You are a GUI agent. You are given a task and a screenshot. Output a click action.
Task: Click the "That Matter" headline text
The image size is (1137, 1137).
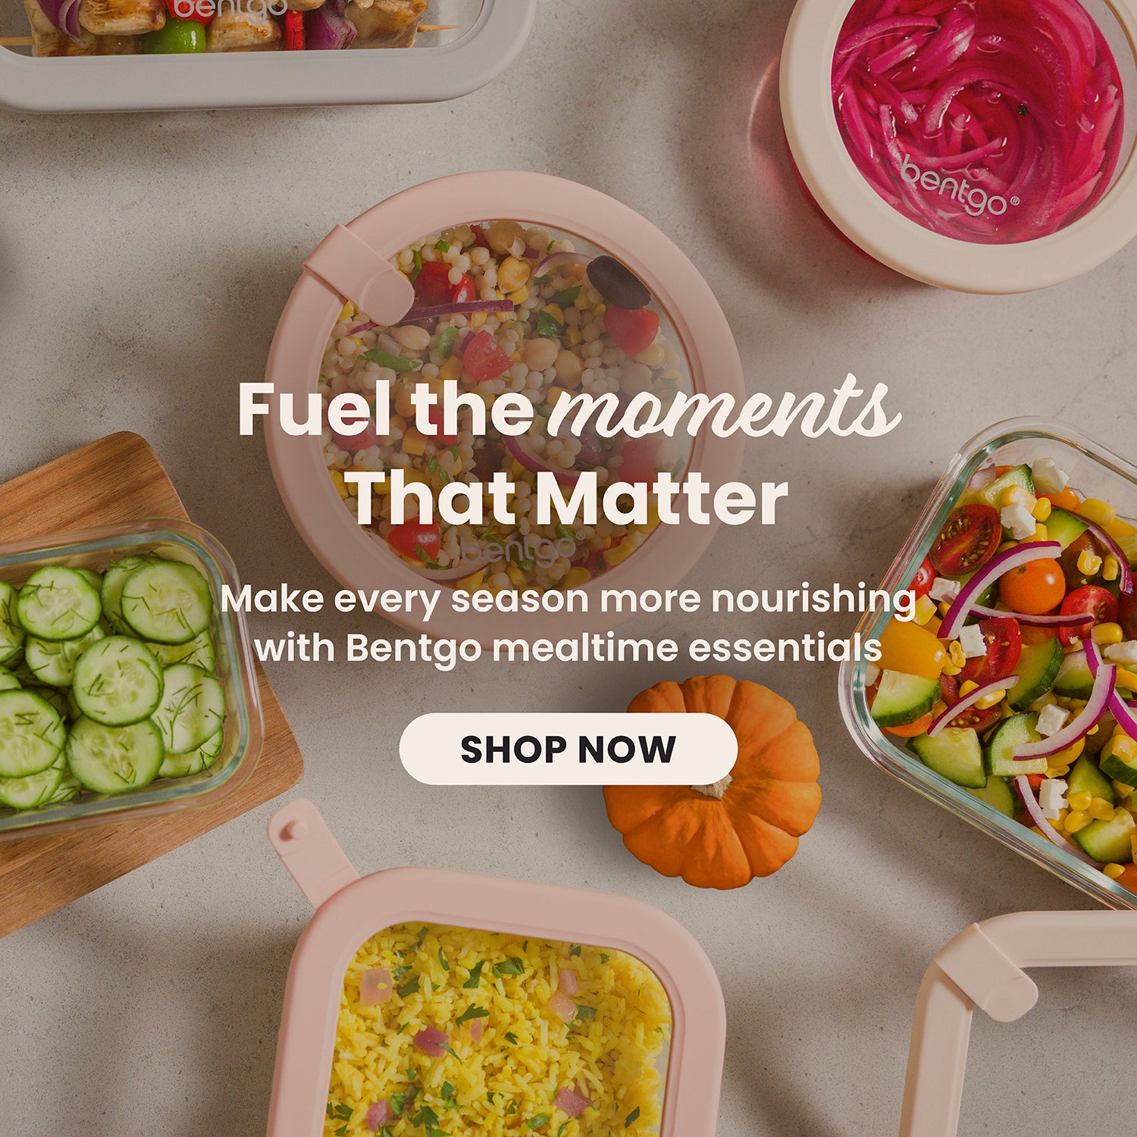[x=566, y=498]
